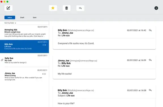Image resolution: width=163 pixels, height=107 pixels.
Task: Select Sally Sue's My code email
Action: point(24,60)
